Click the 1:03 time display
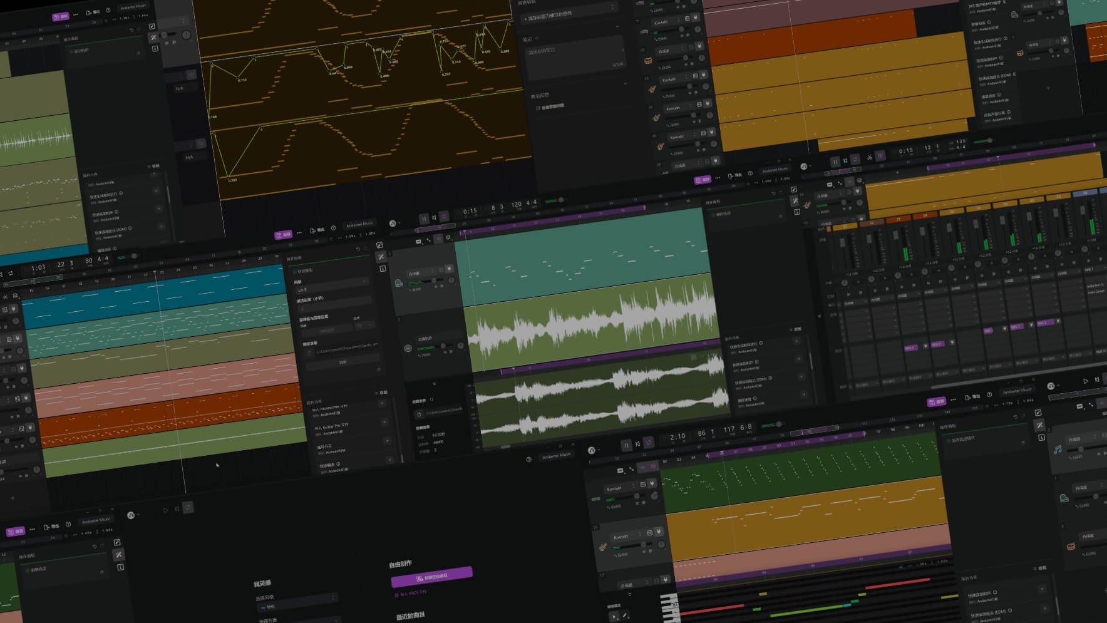The width and height of the screenshot is (1107, 623). (x=38, y=267)
